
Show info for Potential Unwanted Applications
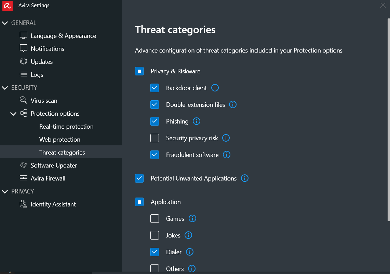click(x=245, y=178)
